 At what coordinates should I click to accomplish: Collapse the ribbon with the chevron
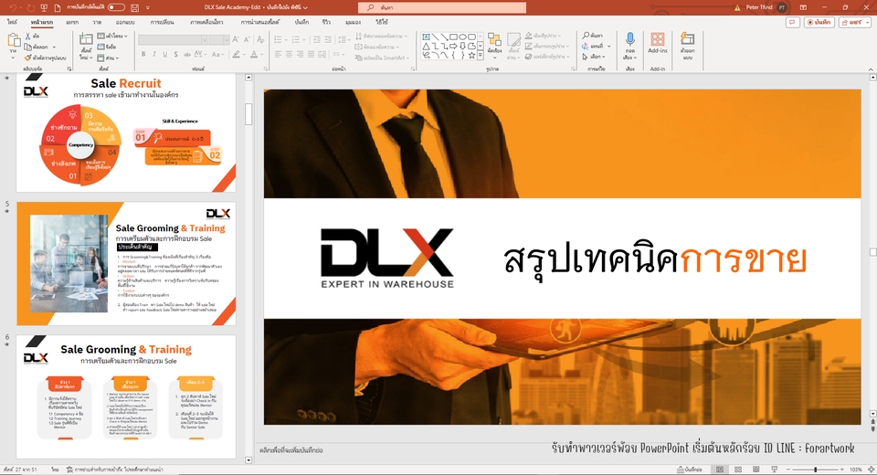point(870,69)
